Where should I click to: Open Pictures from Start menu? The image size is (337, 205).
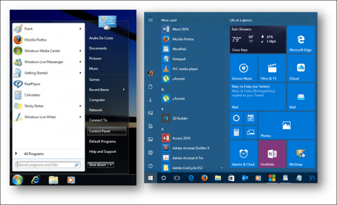click(x=95, y=58)
